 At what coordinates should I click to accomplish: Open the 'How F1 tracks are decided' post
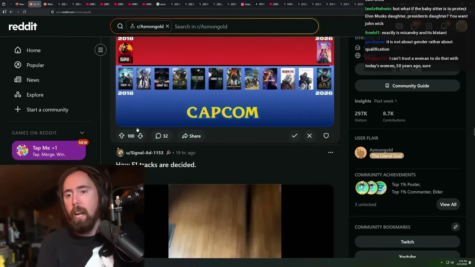[156, 165]
